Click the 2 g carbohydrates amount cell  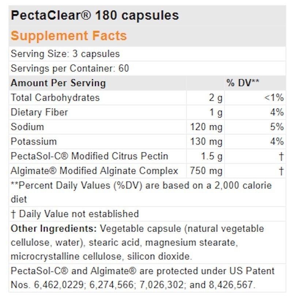206,98
